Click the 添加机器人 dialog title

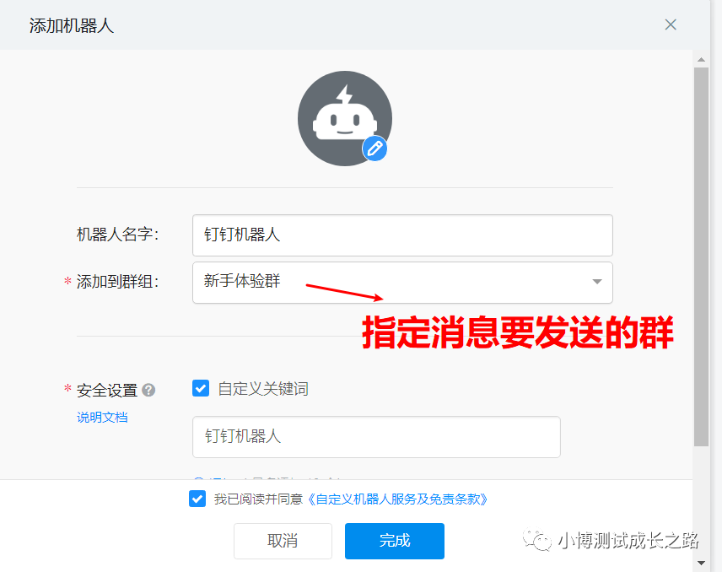coord(72,26)
